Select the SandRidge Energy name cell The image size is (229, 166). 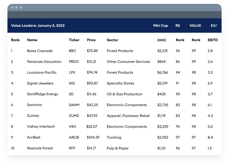click(42, 94)
